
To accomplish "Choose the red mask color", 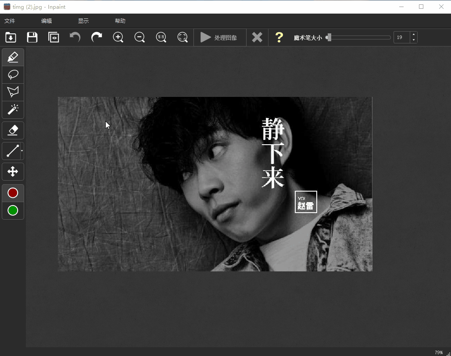I will [13, 193].
